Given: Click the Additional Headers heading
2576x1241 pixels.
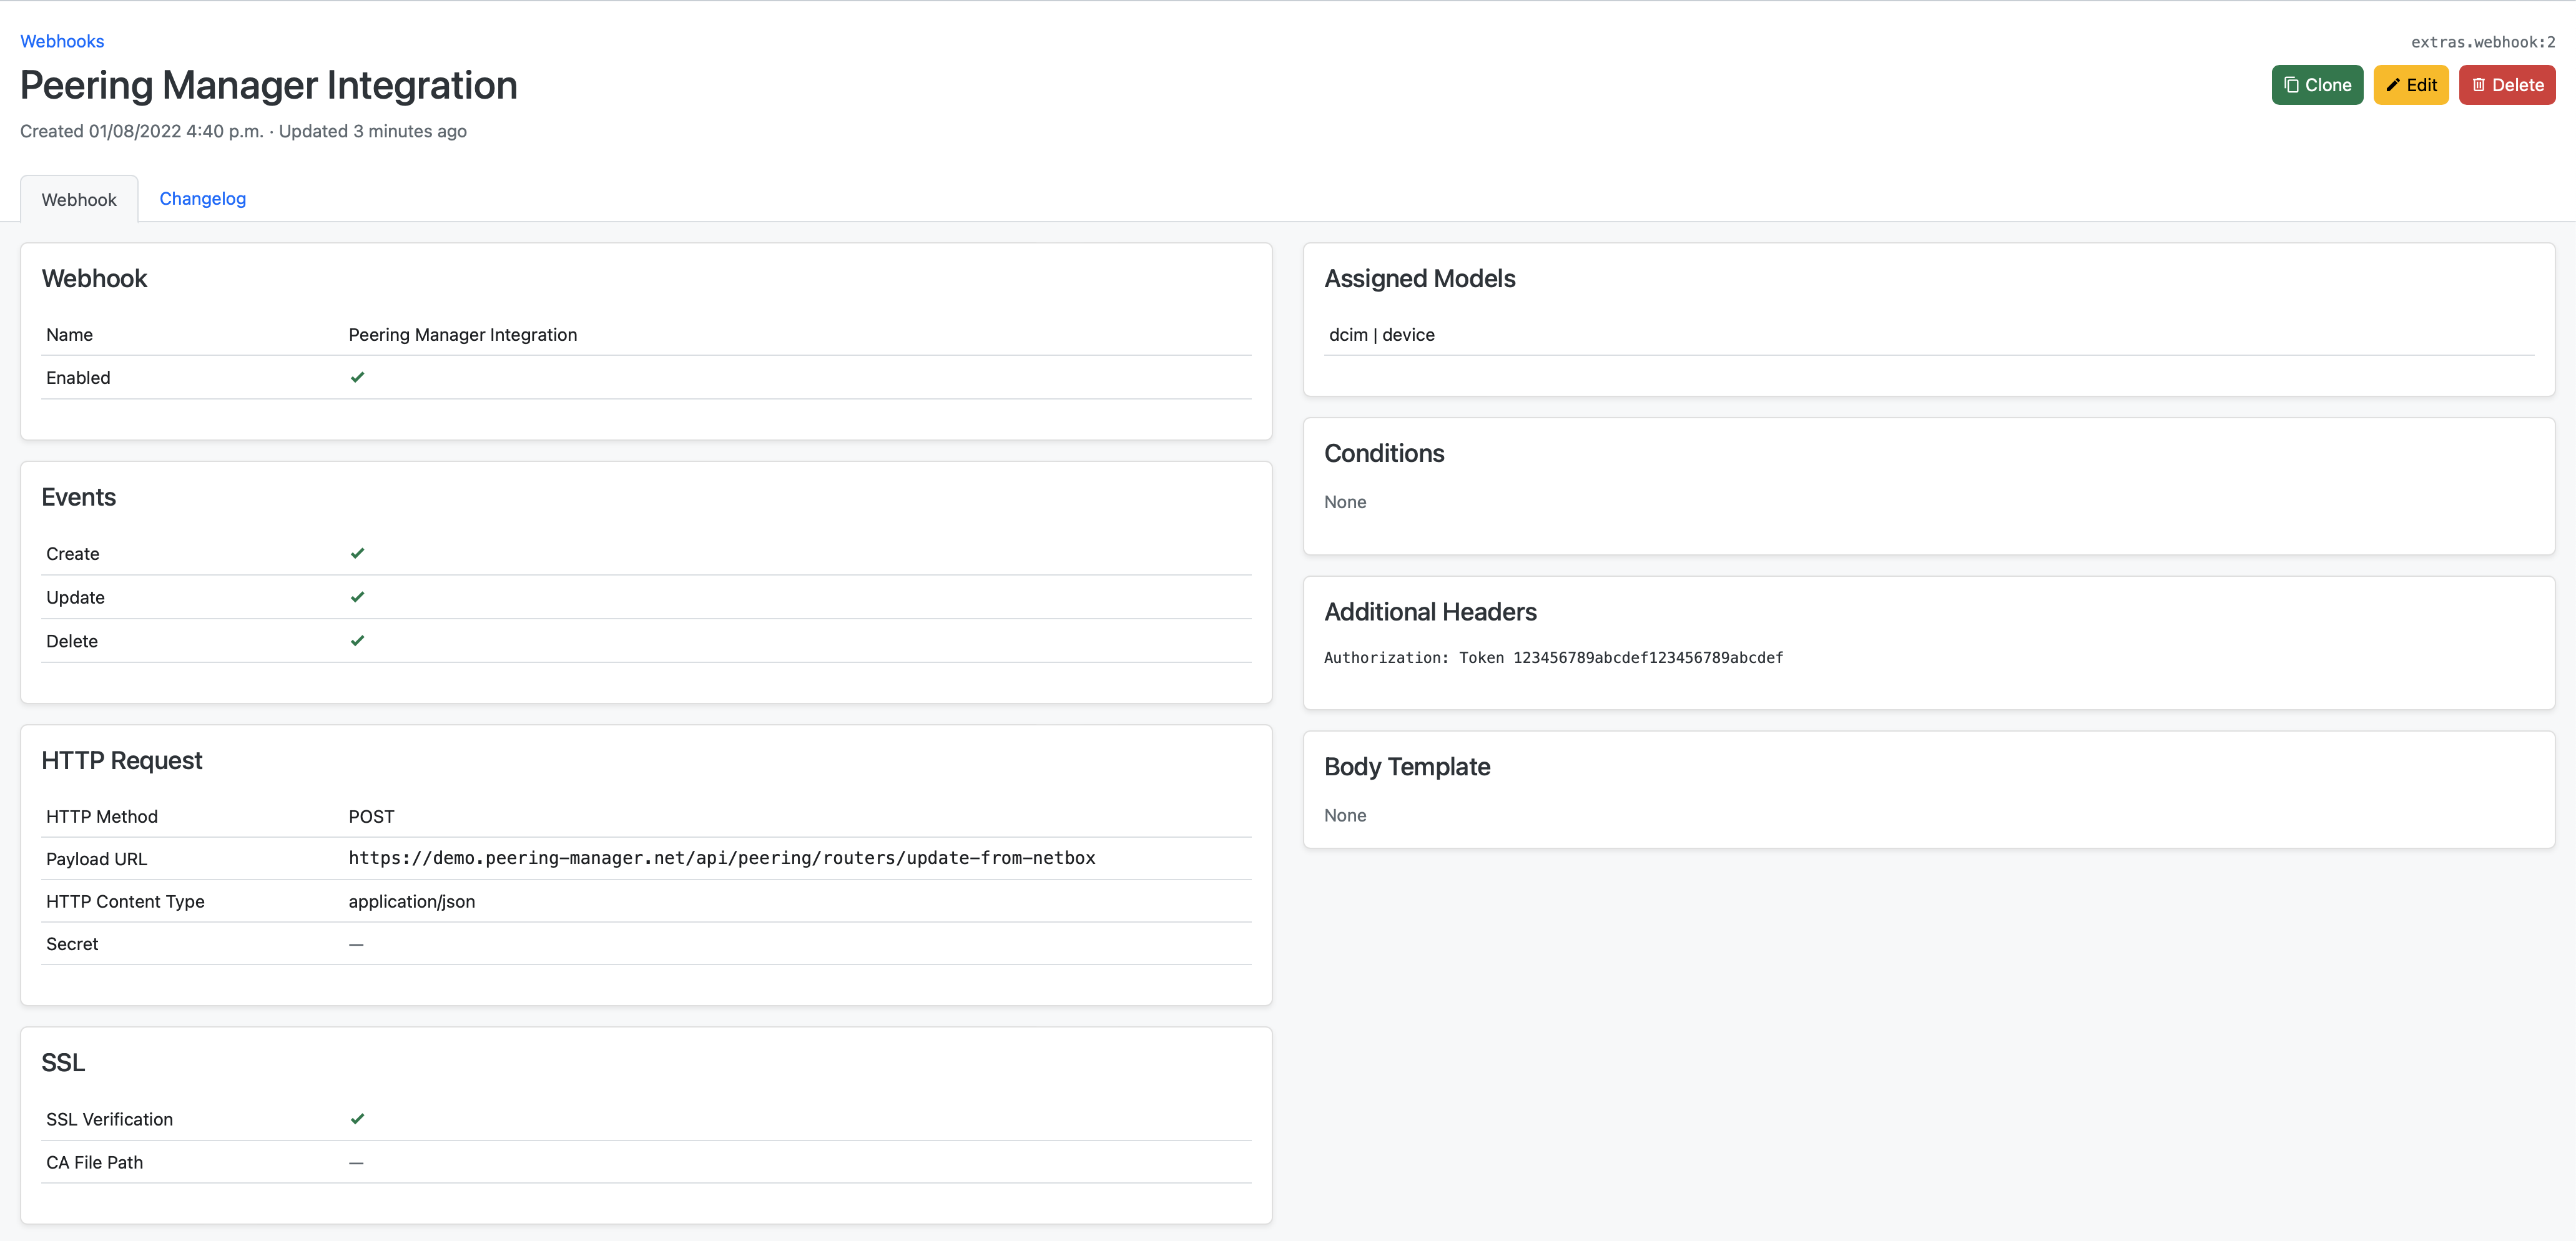Looking at the screenshot, I should click(1430, 611).
